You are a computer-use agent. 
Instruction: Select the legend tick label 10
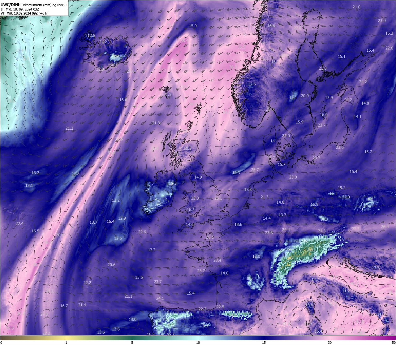coord(198,343)
